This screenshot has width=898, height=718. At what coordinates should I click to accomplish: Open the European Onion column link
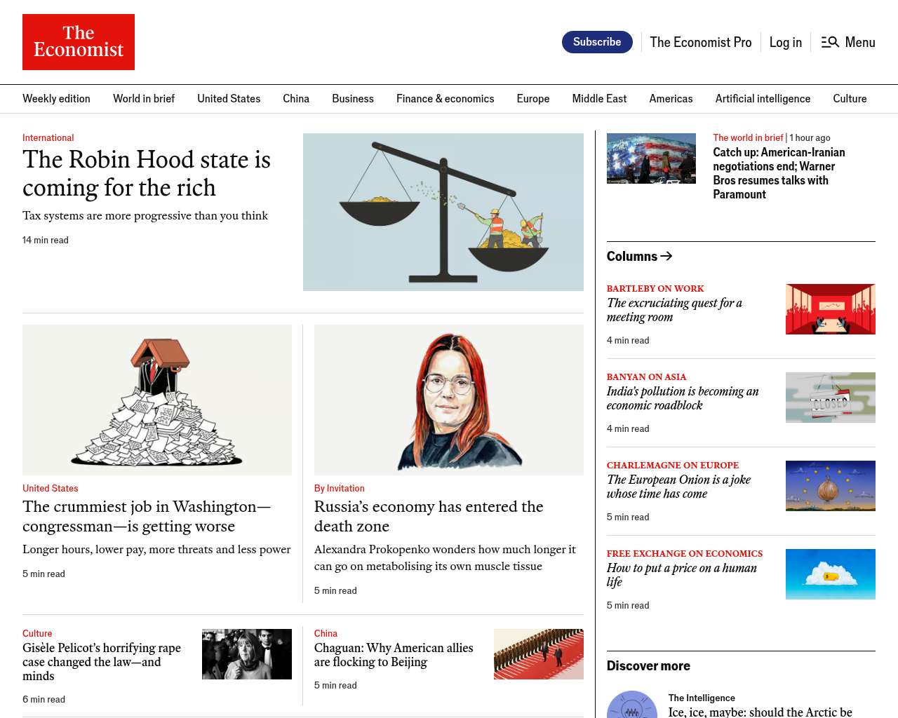(678, 487)
